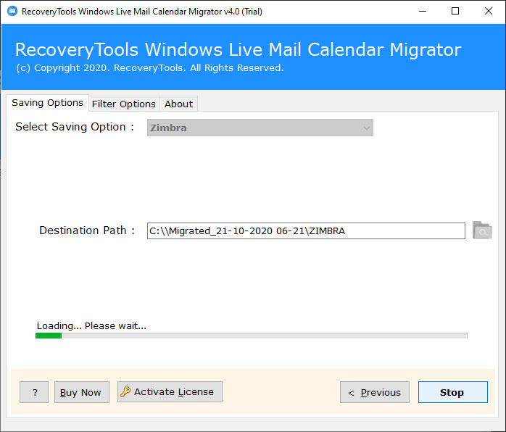Click the 'Select Saving Option :' label

75,127
